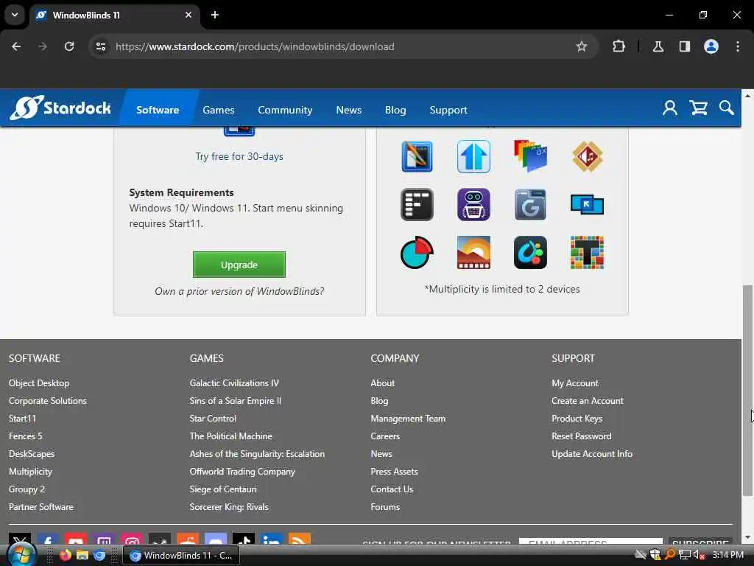
Task: Open the user account icon in header
Action: coord(669,108)
